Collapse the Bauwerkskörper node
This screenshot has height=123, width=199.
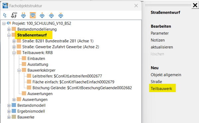click(x=19, y=70)
